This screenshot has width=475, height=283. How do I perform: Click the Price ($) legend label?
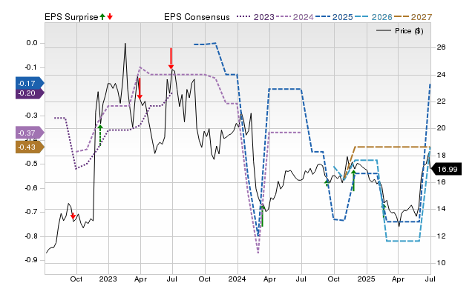pyautogui.click(x=409, y=31)
